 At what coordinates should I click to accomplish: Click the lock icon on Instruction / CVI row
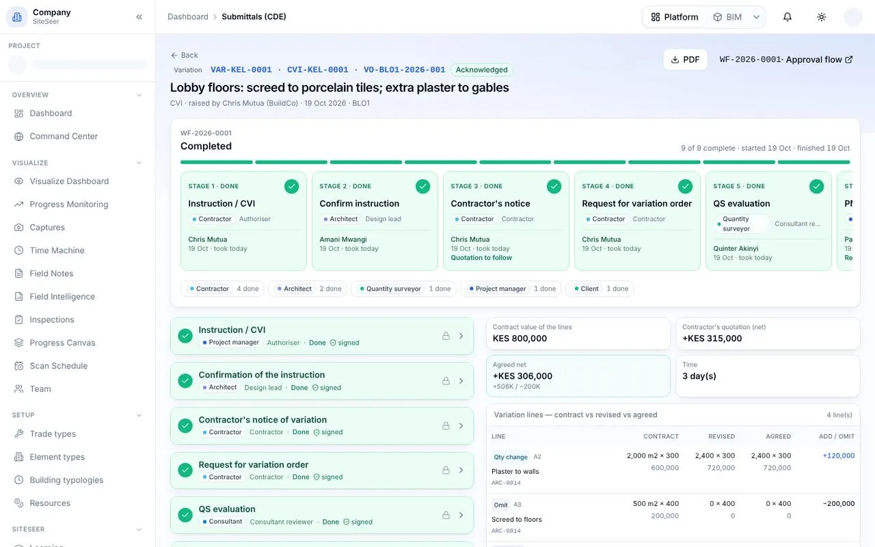coord(446,336)
